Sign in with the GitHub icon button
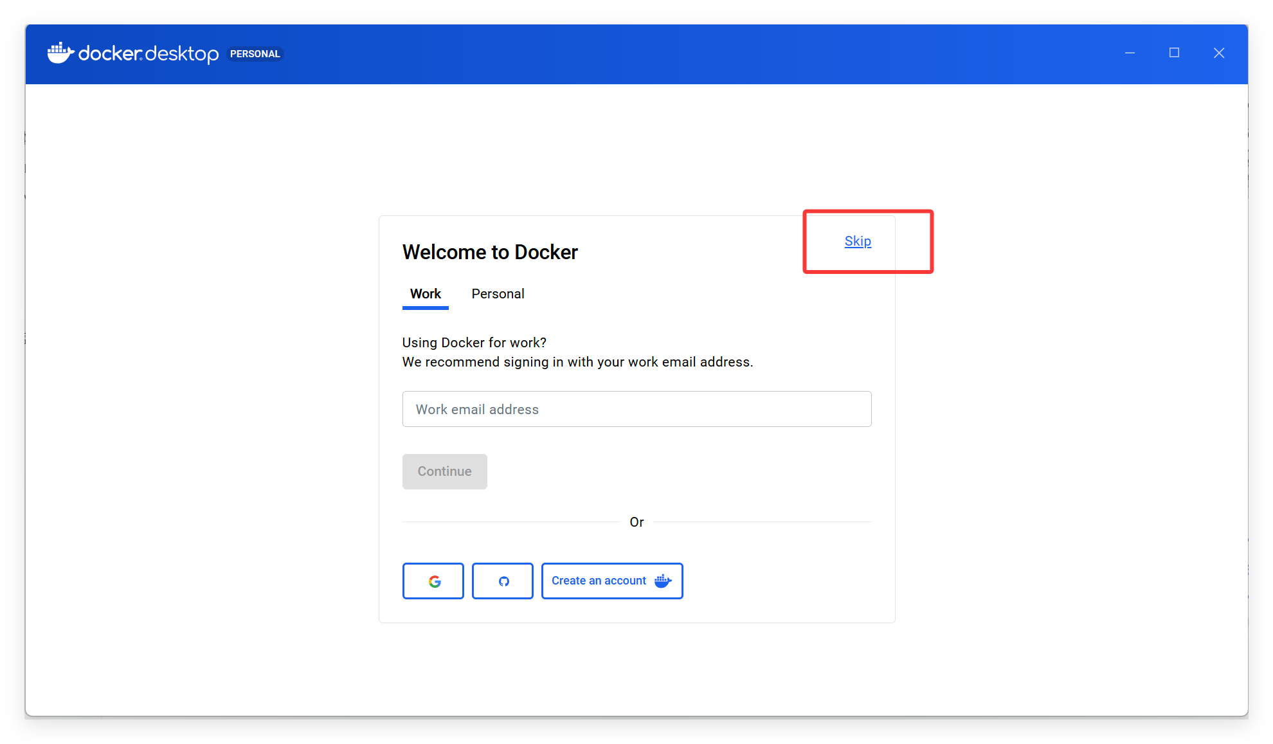 point(503,581)
